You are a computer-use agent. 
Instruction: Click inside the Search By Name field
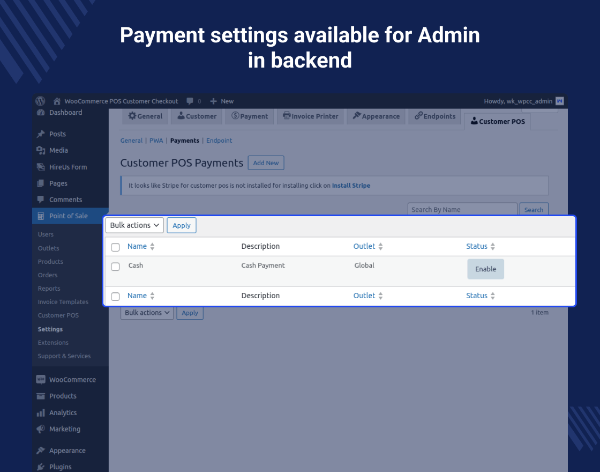coord(462,209)
